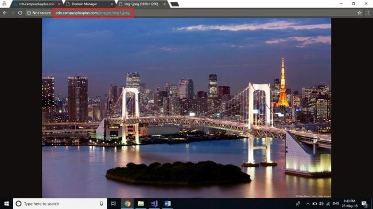373x209 pixels.
Task: Show hidden tray icons chevron
Action: tap(308, 203)
